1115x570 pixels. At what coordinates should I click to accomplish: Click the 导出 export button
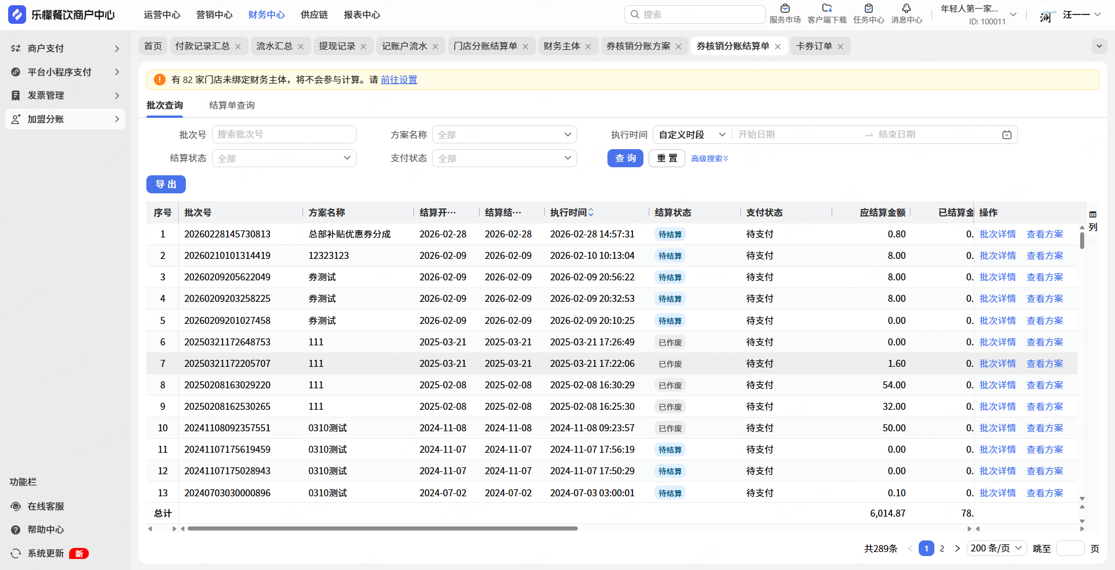166,184
